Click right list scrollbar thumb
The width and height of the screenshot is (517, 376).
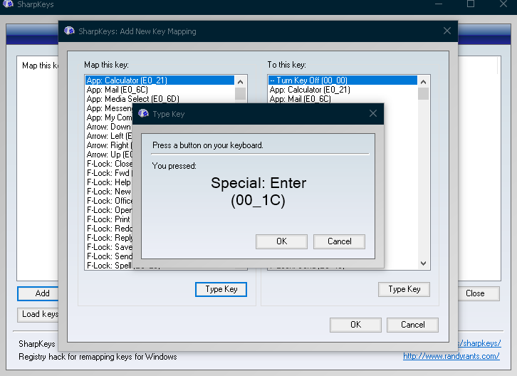point(424,93)
